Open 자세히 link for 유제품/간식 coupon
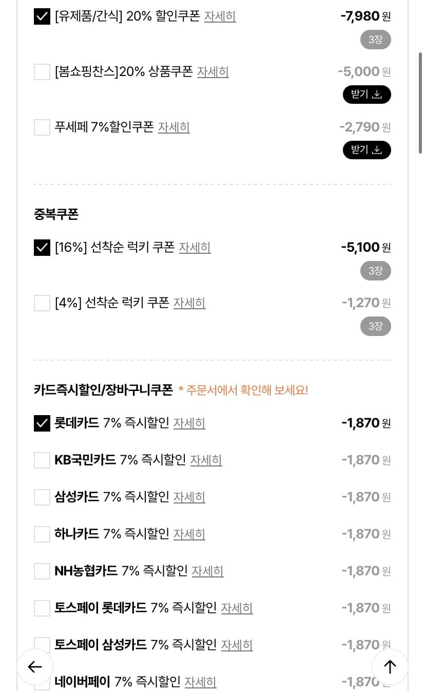425x691 pixels. [x=220, y=16]
